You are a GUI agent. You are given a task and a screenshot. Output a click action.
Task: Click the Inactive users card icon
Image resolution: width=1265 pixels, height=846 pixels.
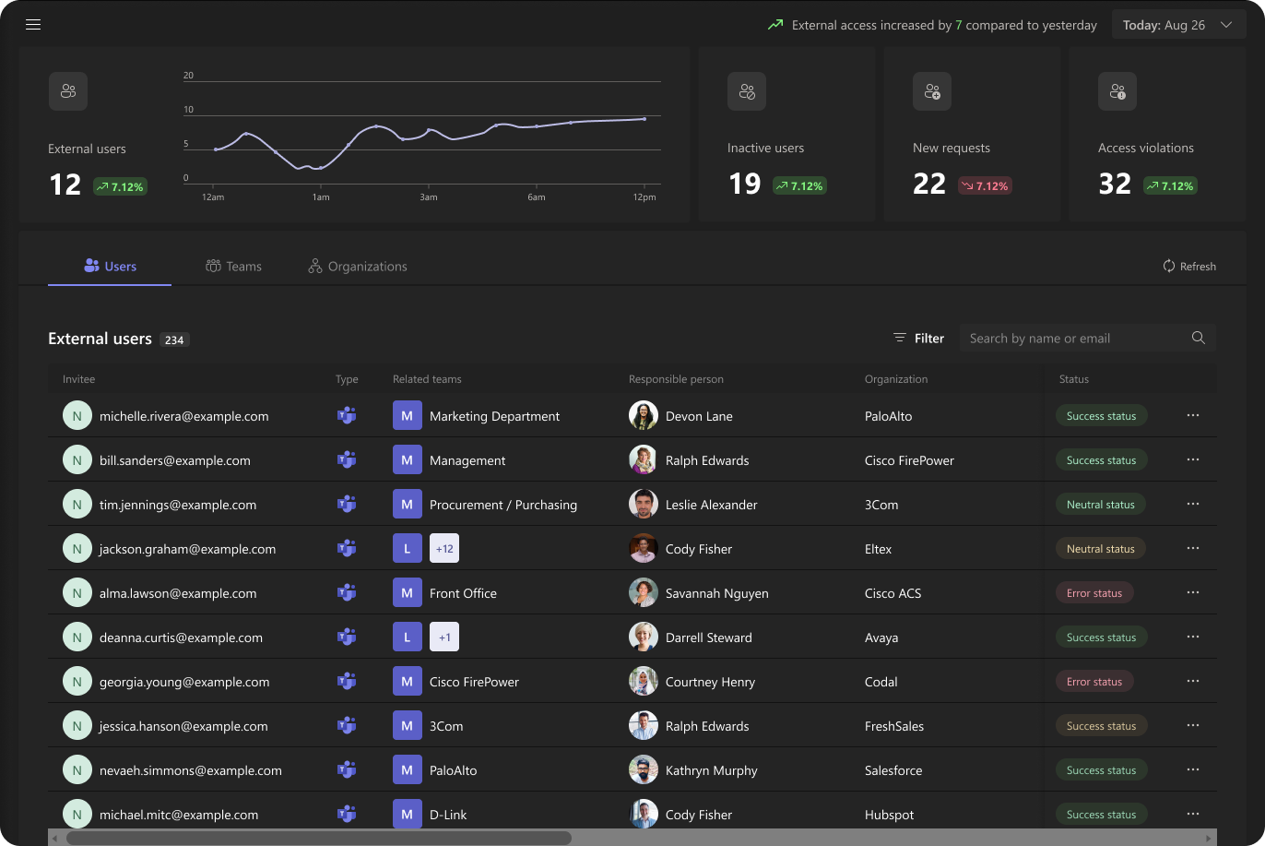click(747, 91)
